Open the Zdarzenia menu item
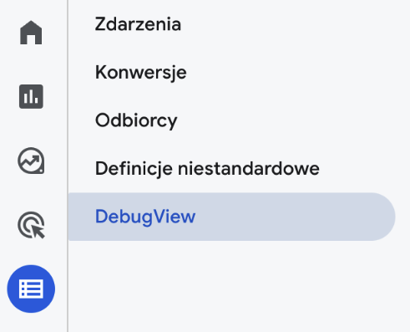410x332 pixels. (x=138, y=24)
